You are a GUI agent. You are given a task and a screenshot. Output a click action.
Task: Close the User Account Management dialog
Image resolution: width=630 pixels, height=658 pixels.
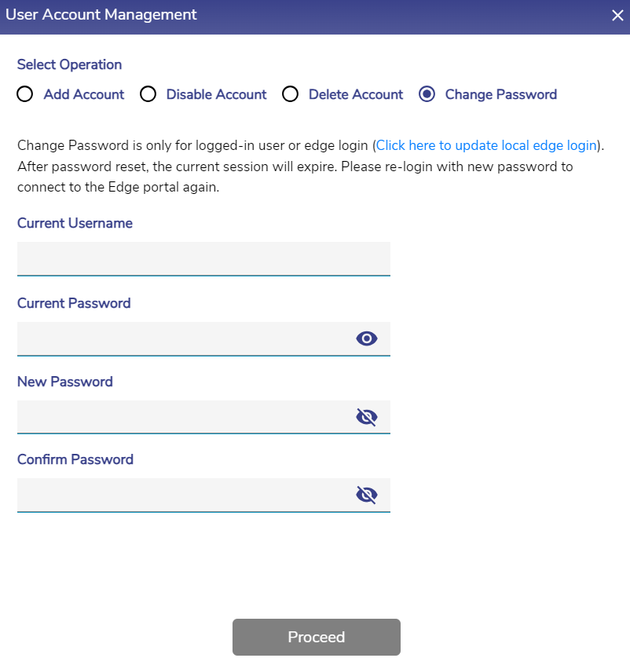pos(618,16)
